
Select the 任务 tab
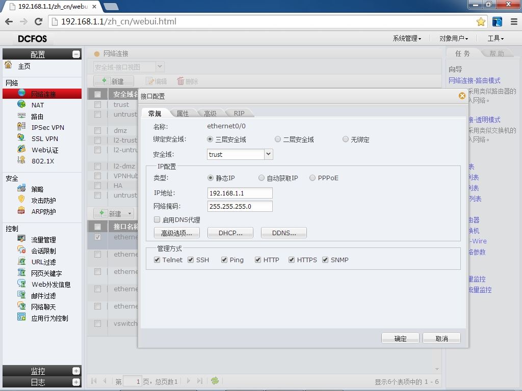click(463, 53)
